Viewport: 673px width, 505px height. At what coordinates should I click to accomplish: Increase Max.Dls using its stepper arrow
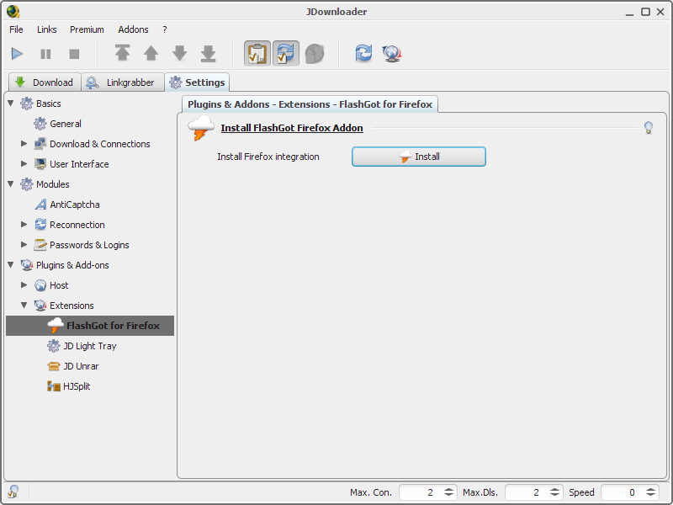click(x=554, y=489)
